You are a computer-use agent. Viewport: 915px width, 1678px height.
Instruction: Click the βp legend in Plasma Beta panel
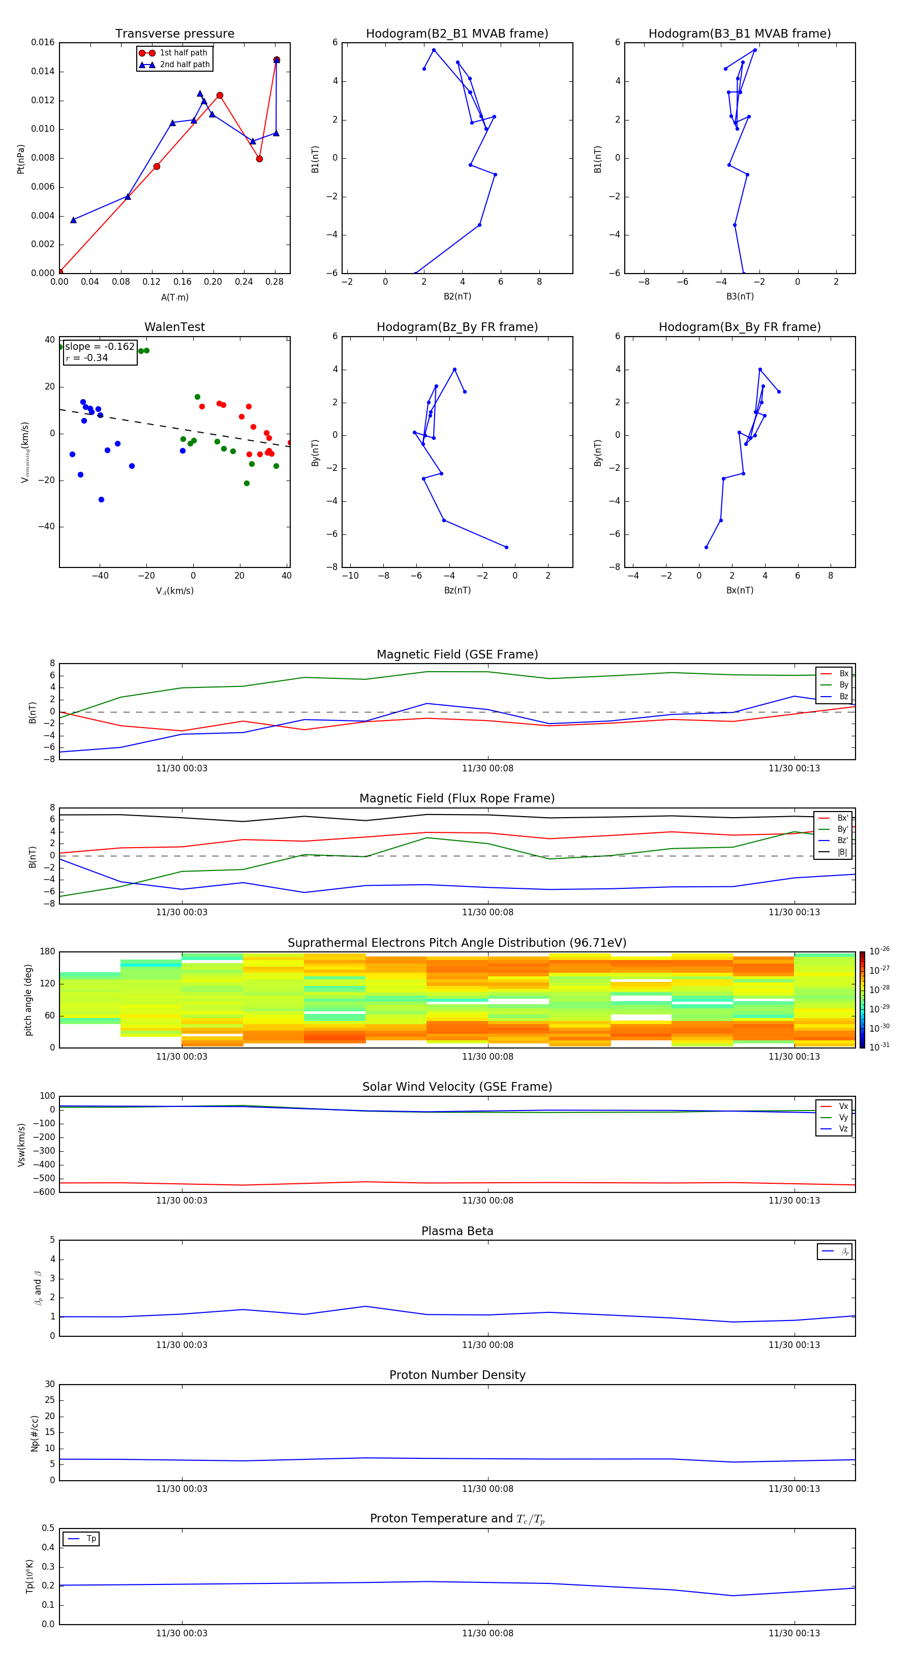coord(835,1251)
